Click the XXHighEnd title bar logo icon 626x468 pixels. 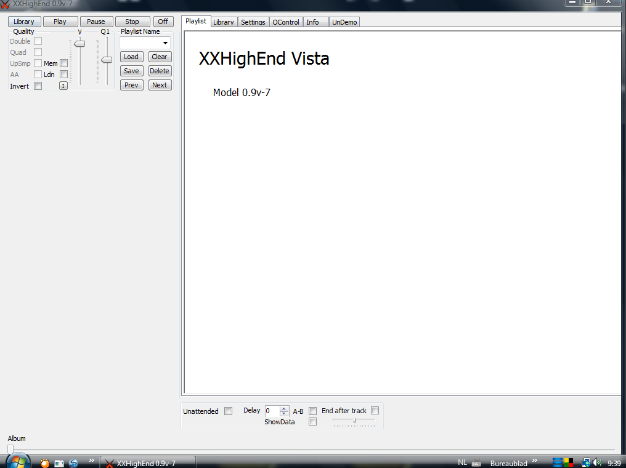5,4
